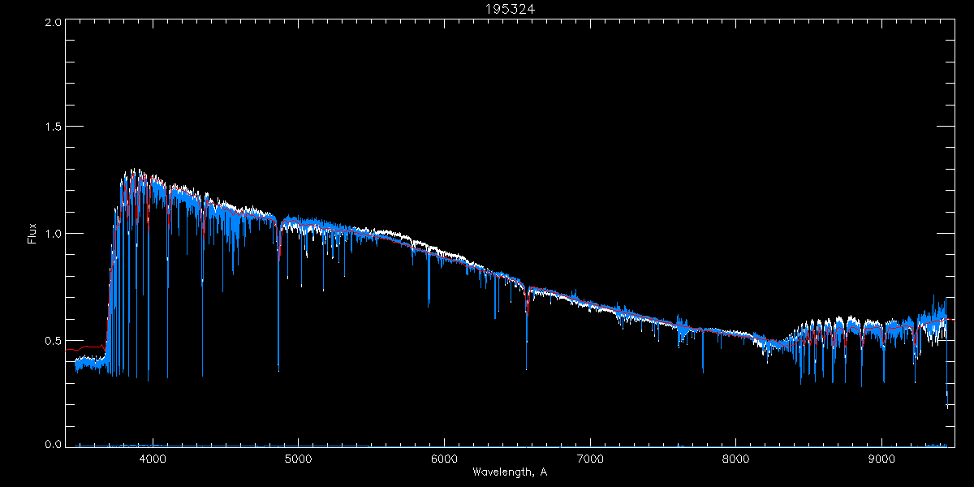Click the 7000 wavelength tick label

(x=590, y=459)
